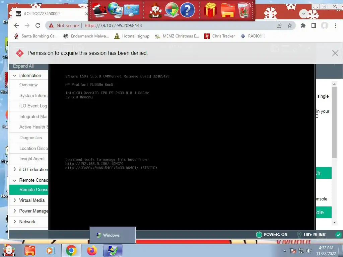This screenshot has width=343, height=257.
Task: Show hidden tray icons arrow
Action: click(x=285, y=251)
